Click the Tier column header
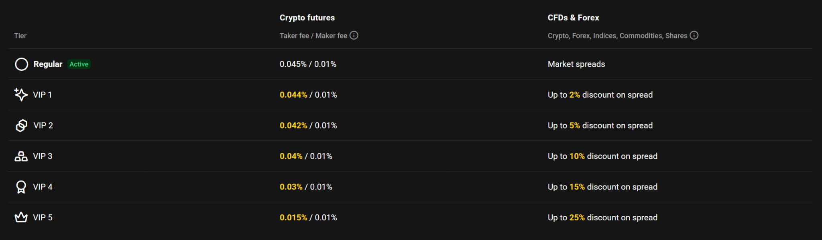 point(20,36)
